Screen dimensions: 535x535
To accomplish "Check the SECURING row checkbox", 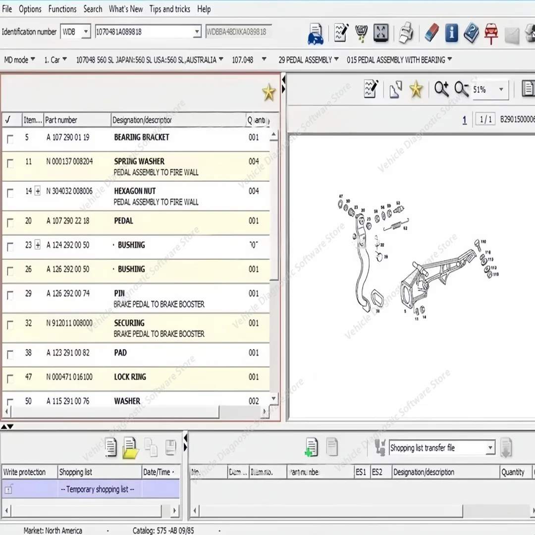I will pos(10,325).
